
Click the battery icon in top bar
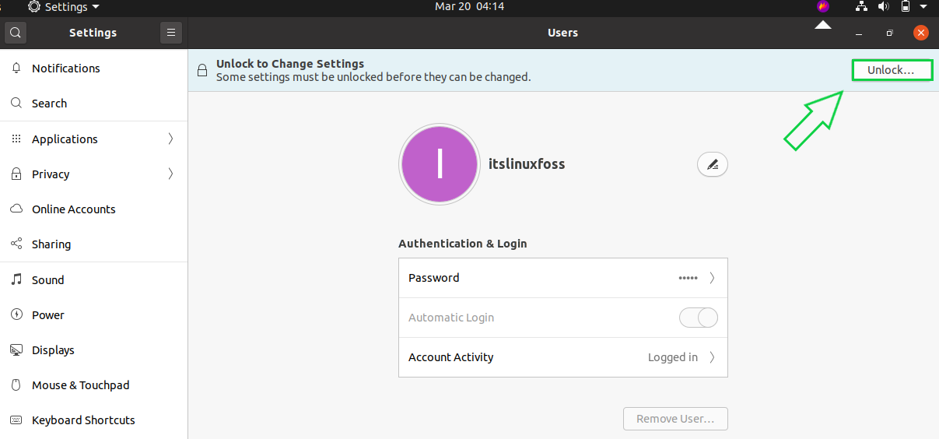pos(906,7)
